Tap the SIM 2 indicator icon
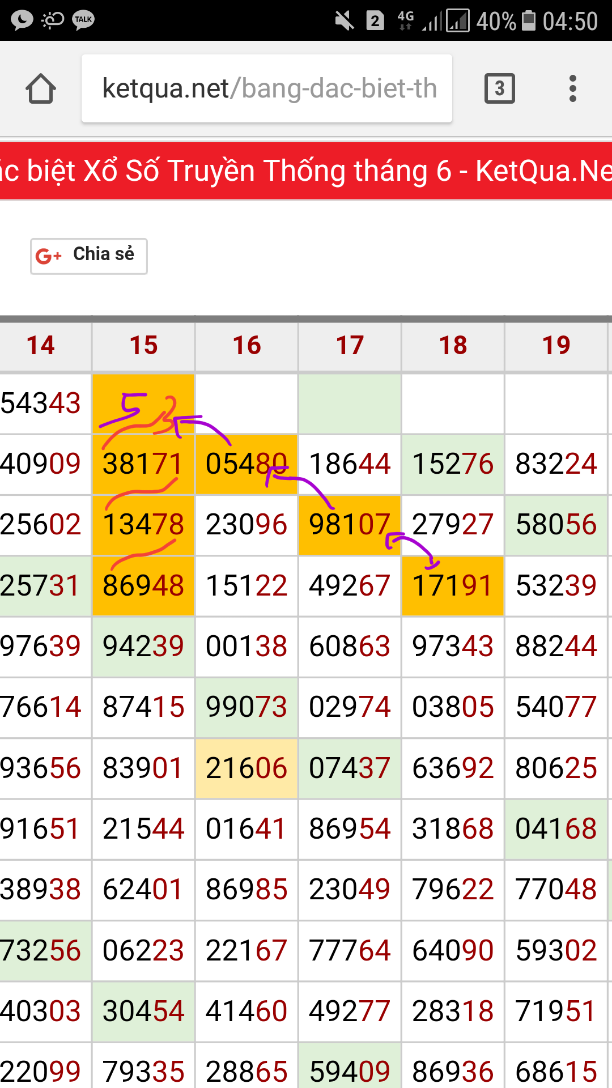Viewport: 612px width, 1088px height. click(375, 21)
